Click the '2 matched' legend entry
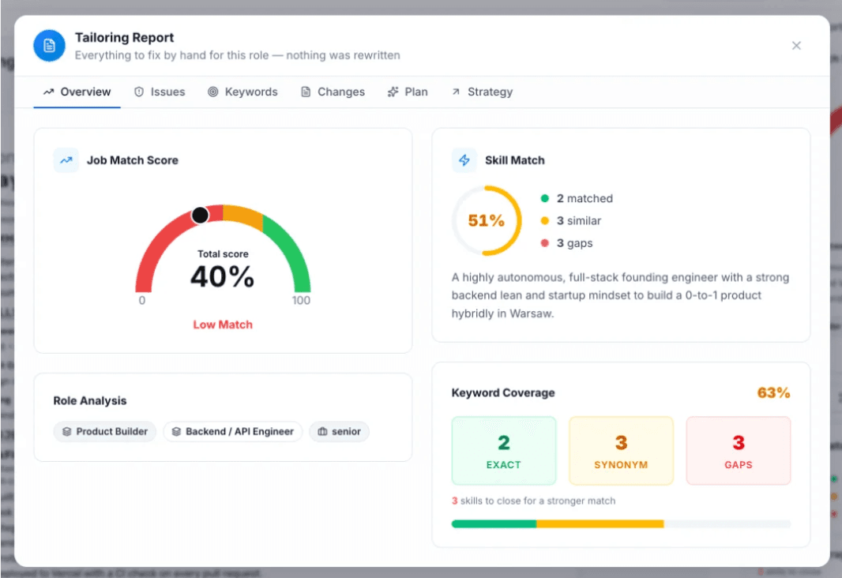This screenshot has width=842, height=578. [x=577, y=198]
